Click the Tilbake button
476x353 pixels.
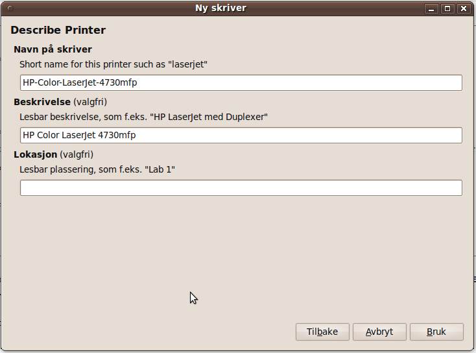click(x=322, y=332)
